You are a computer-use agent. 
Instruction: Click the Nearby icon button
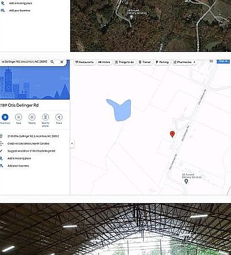coord(32,117)
